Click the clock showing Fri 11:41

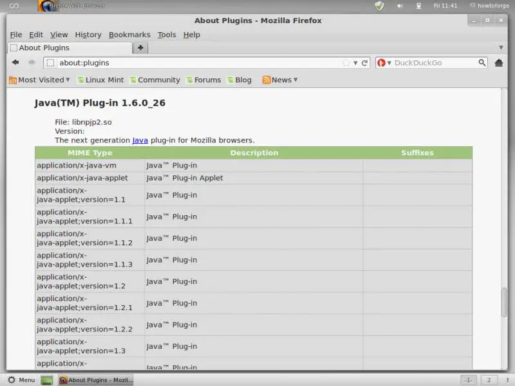(x=445, y=6)
